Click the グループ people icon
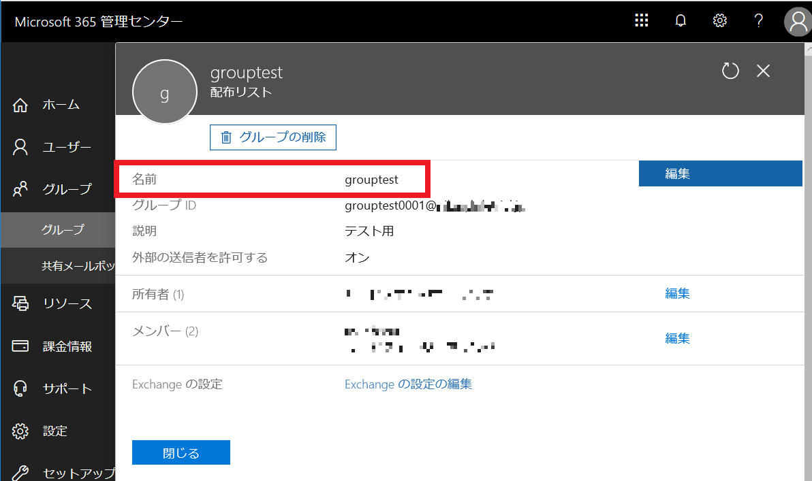This screenshot has width=812, height=481. pyautogui.click(x=20, y=188)
